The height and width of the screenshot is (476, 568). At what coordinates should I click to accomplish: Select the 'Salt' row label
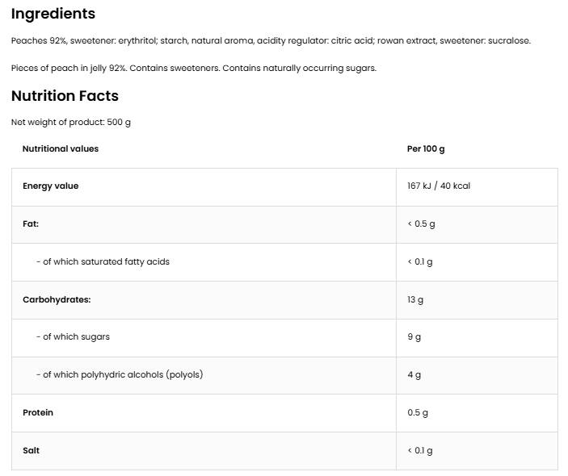pos(32,450)
